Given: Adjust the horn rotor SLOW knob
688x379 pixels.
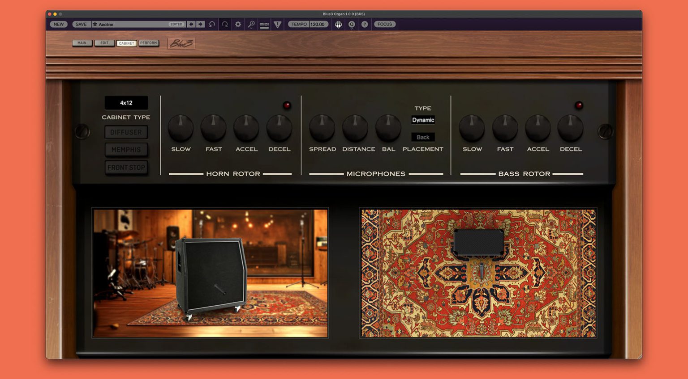Looking at the screenshot, I should coord(181,129).
